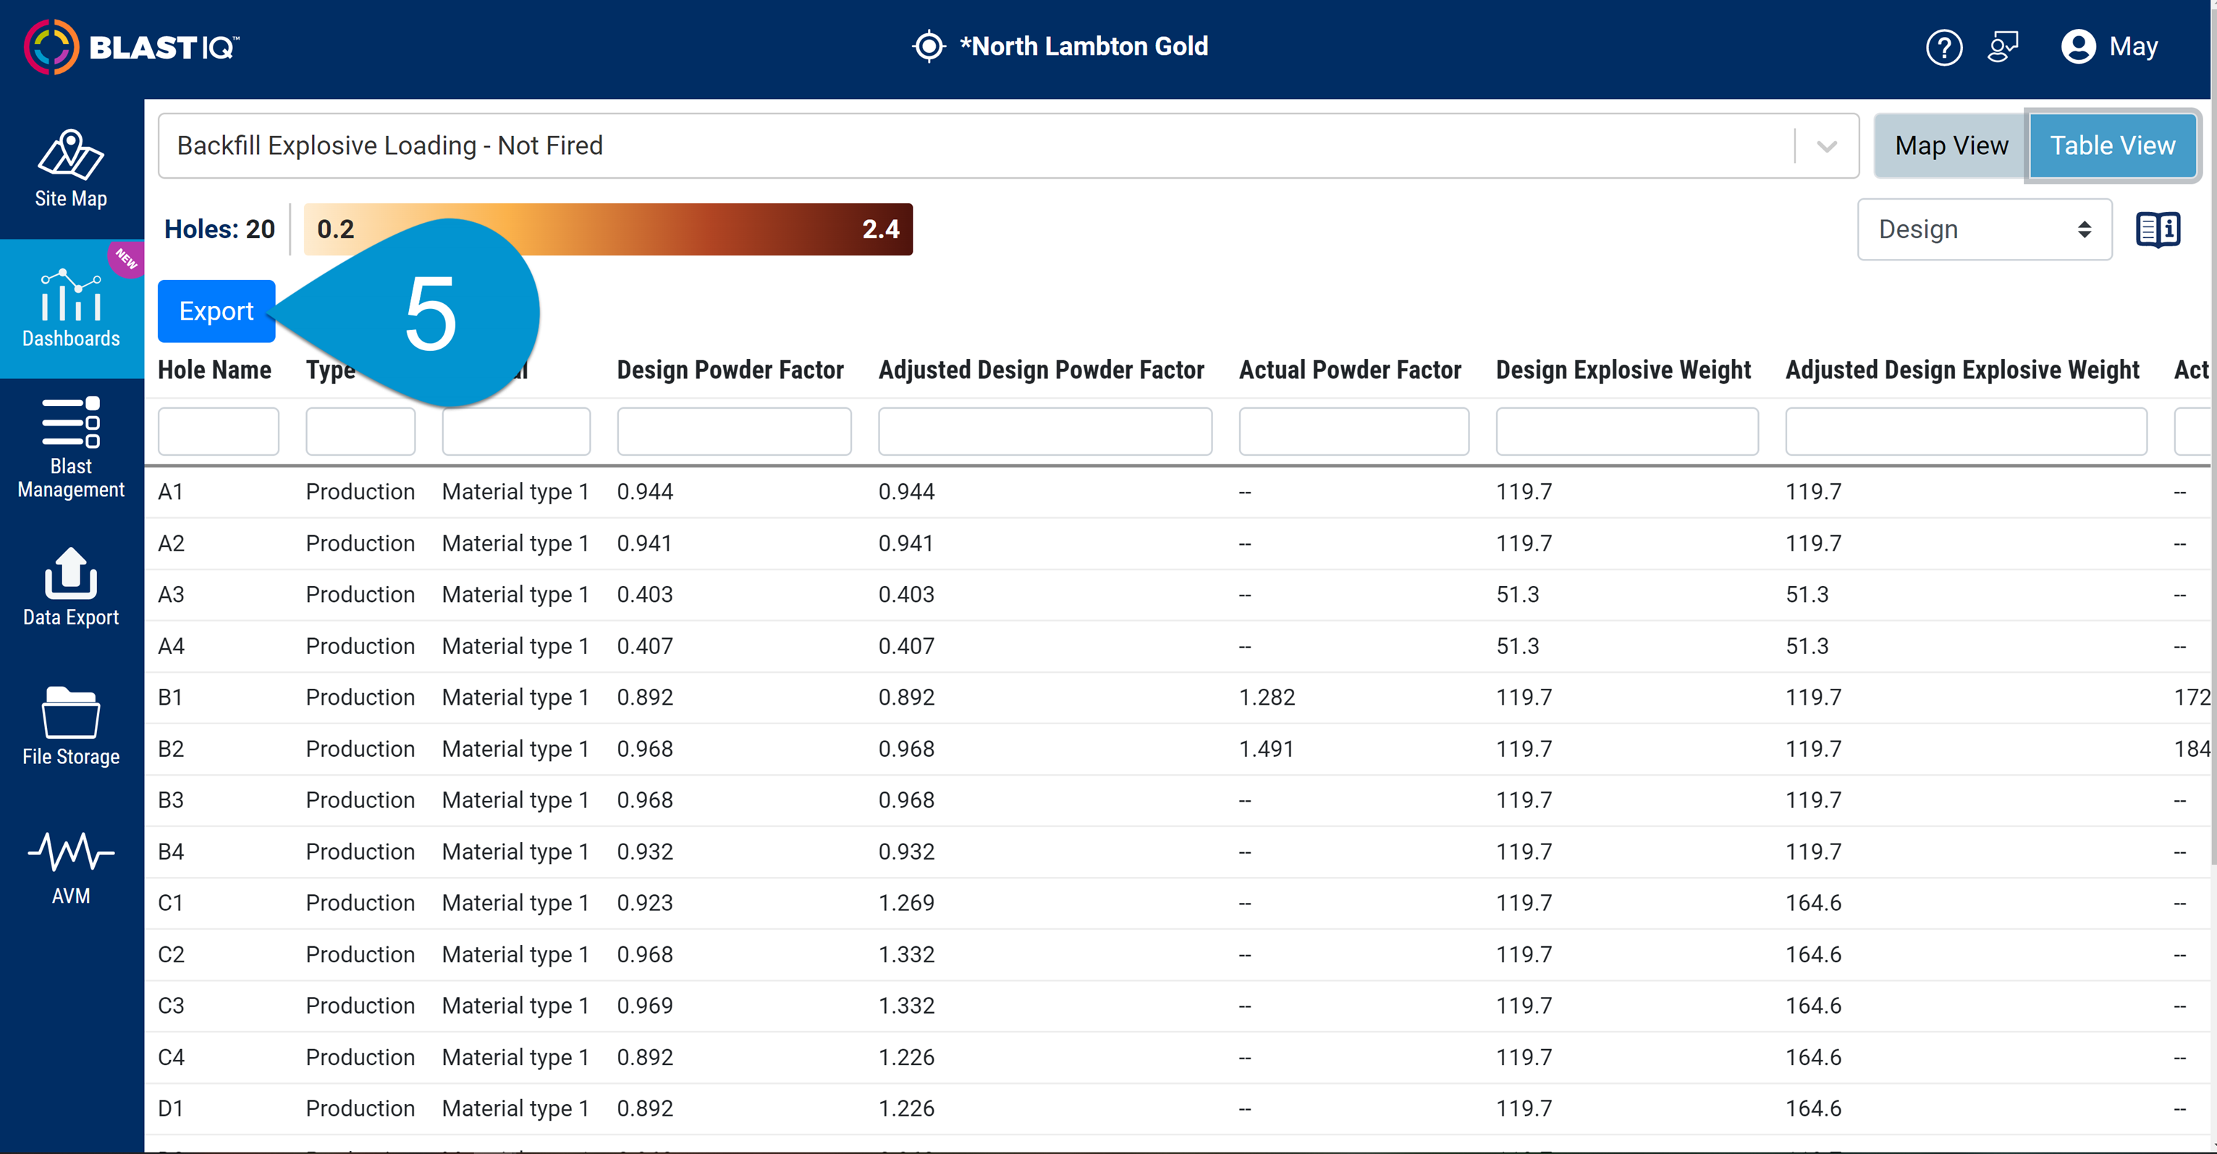
Task: Select the AVM sidebar icon
Action: click(69, 867)
